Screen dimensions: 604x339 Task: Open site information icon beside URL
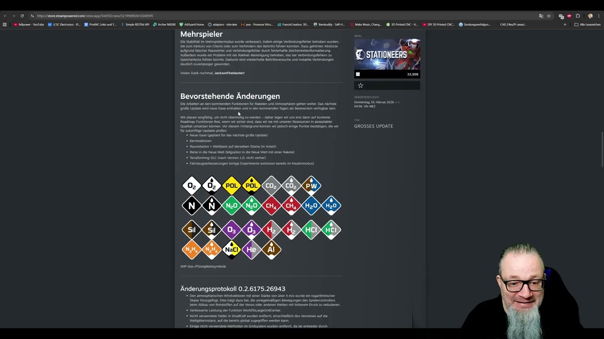32,16
